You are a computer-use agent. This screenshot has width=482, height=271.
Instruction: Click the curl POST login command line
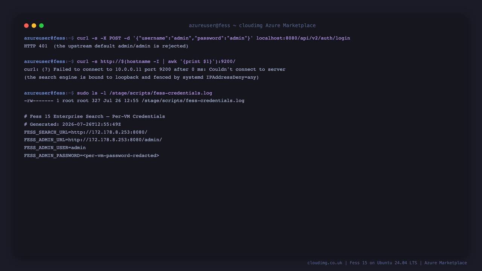[187, 38]
